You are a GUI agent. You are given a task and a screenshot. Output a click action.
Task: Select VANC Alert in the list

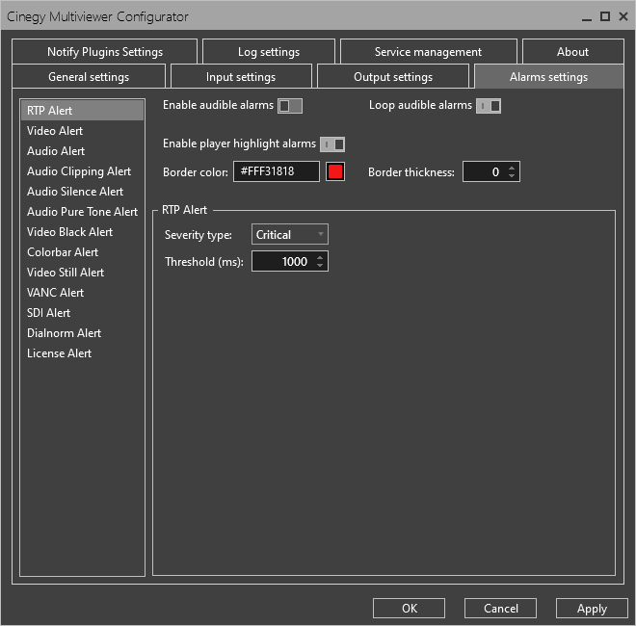[82, 293]
